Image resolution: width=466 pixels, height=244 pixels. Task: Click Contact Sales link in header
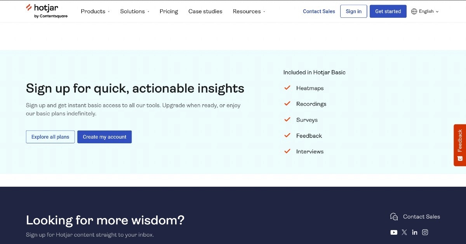coord(319,12)
